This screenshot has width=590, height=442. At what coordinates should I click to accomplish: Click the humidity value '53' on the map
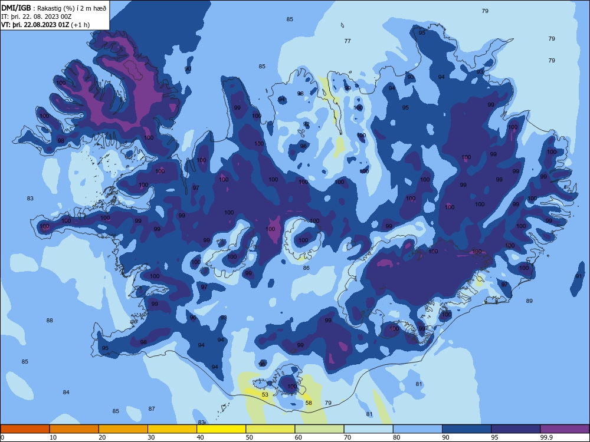coord(265,395)
